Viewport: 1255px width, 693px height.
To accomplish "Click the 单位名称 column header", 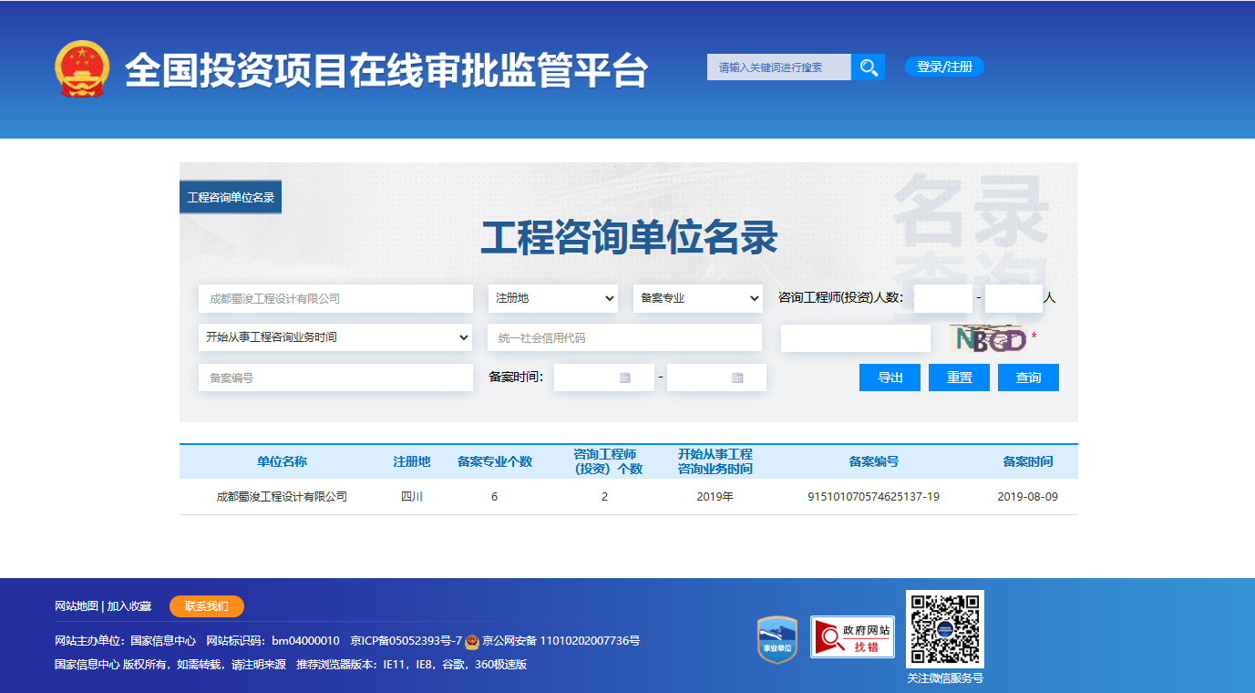I will click(x=282, y=461).
